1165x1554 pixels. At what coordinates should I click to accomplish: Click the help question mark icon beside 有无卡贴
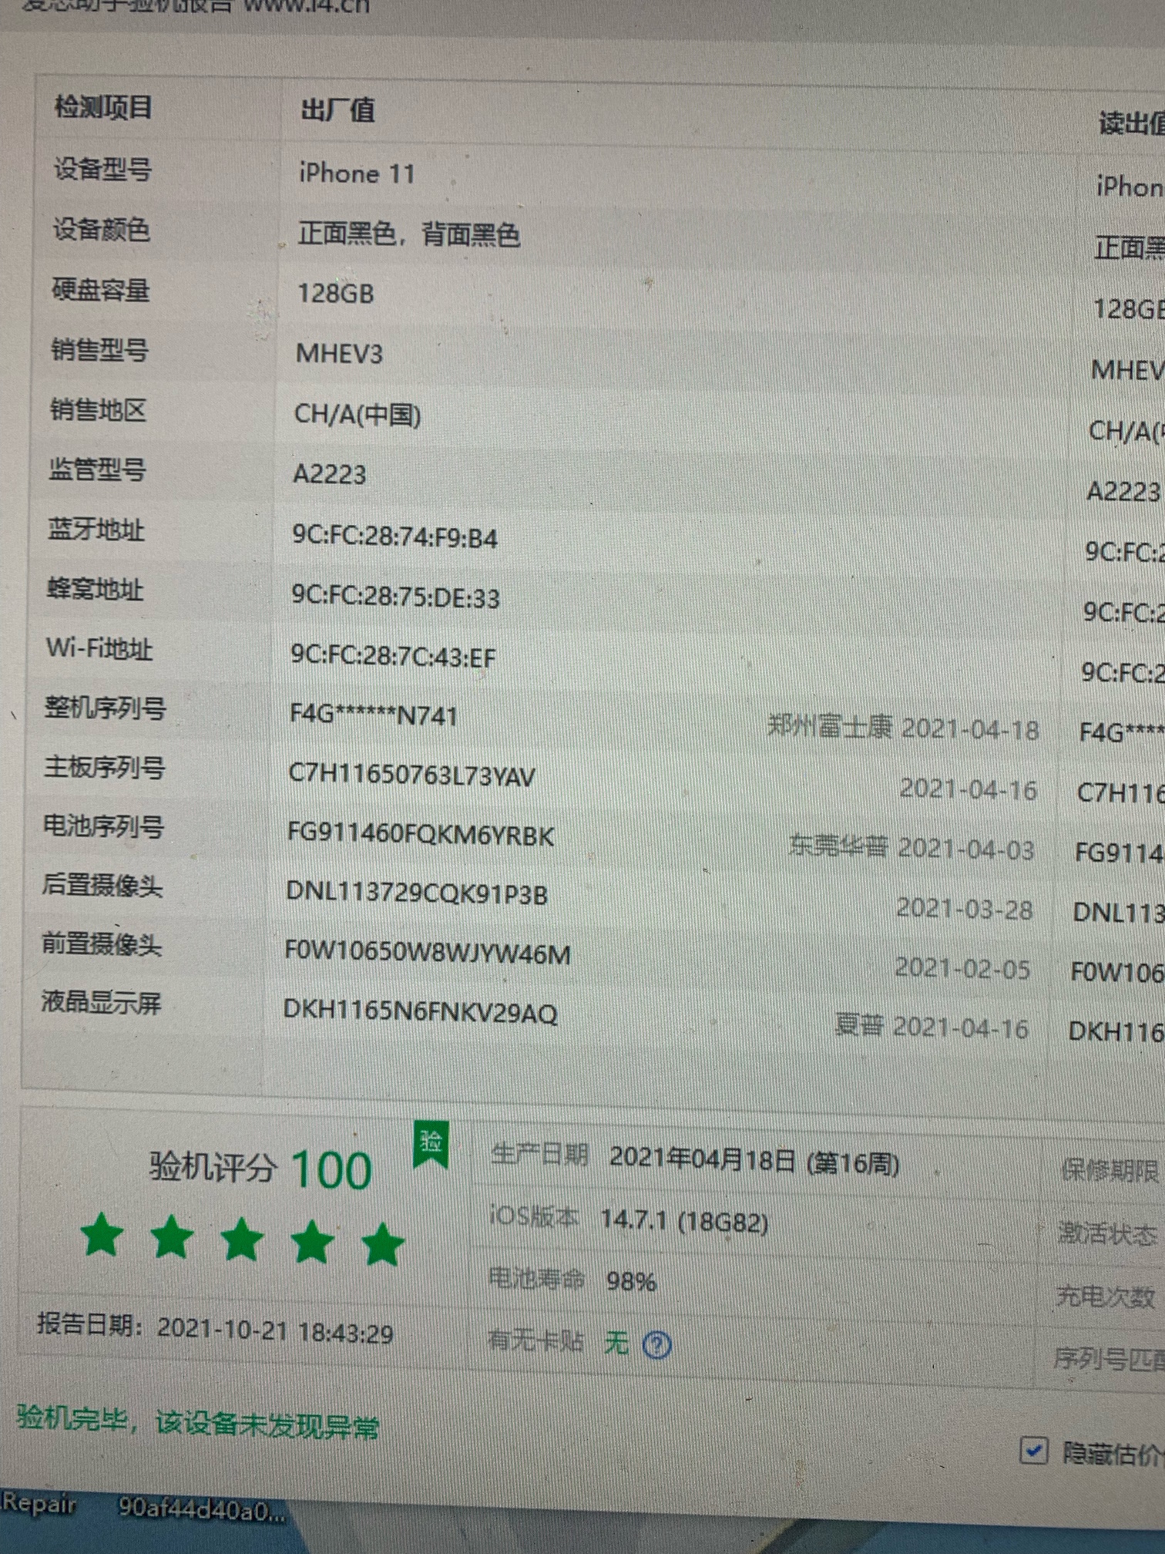[656, 1346]
